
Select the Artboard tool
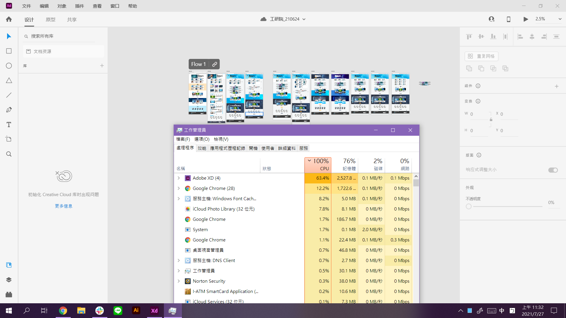tap(9, 139)
